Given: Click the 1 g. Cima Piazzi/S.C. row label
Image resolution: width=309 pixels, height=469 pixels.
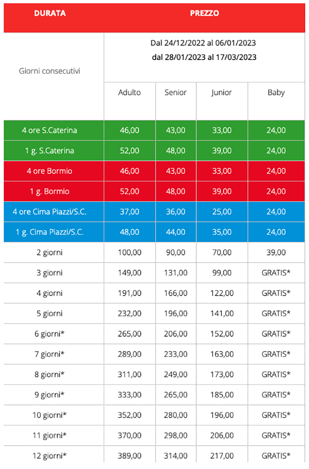Looking at the screenshot, I should click(49, 232).
